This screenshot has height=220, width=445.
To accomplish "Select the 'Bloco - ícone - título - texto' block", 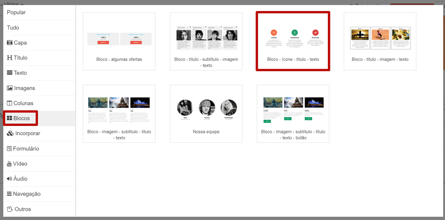I will tap(293, 41).
